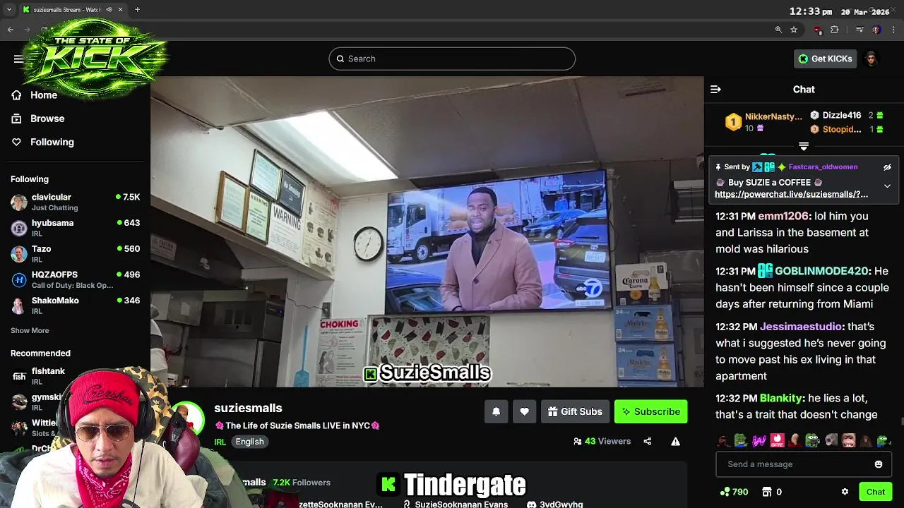
Task: Expand the gift leaderboard arrow
Action: click(x=804, y=146)
